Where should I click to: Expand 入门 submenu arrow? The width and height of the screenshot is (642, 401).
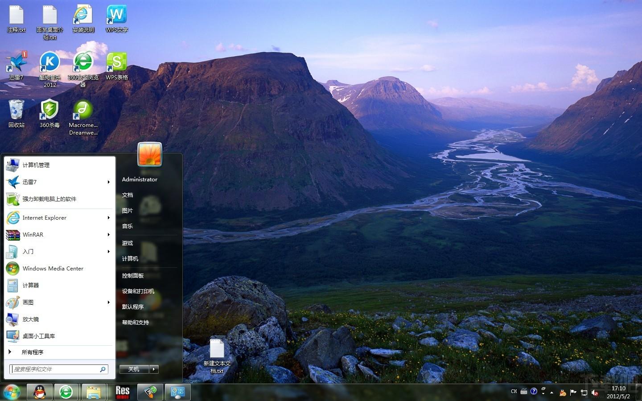pyautogui.click(x=108, y=251)
